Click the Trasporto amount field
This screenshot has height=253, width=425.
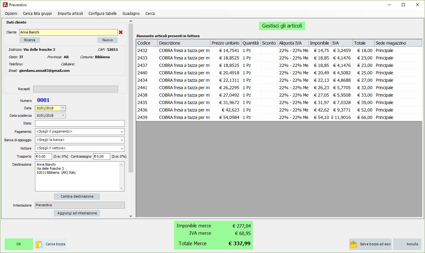coord(43,156)
